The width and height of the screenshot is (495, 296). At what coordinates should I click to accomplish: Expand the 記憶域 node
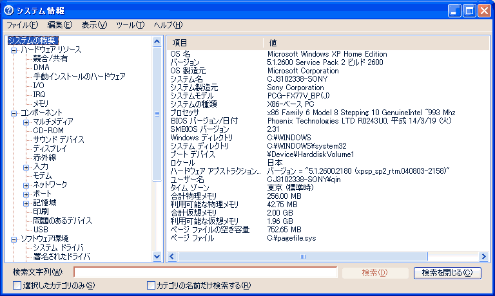click(x=26, y=203)
